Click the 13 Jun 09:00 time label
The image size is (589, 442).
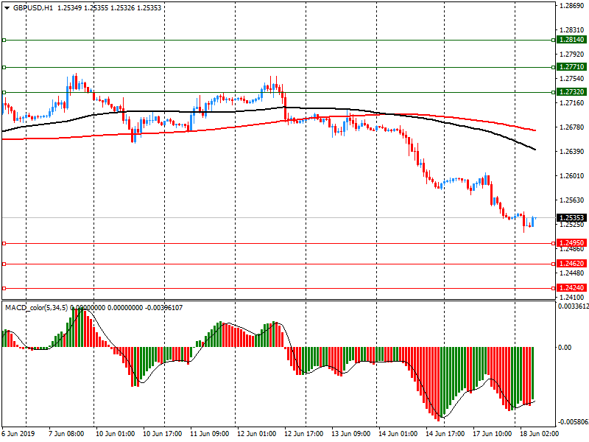(351, 433)
